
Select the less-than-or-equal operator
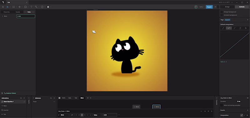click(x=82, y=115)
